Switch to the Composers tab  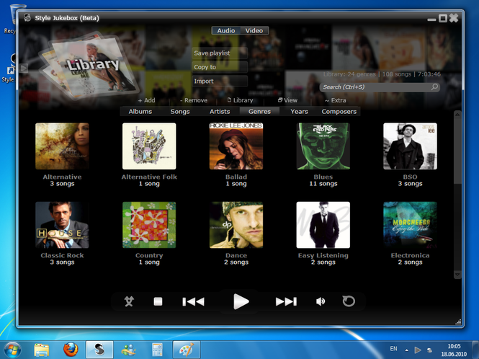(339, 112)
